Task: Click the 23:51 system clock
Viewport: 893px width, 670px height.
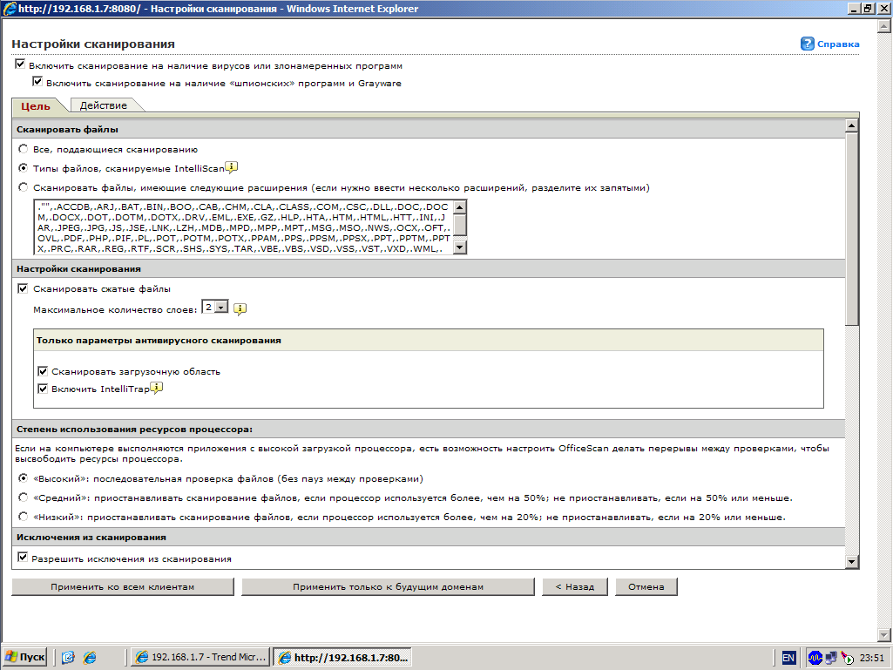Action: (871, 658)
